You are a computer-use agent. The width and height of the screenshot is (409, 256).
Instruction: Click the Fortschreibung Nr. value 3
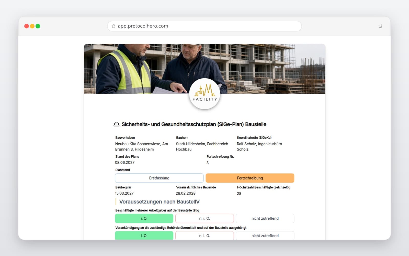coord(208,163)
